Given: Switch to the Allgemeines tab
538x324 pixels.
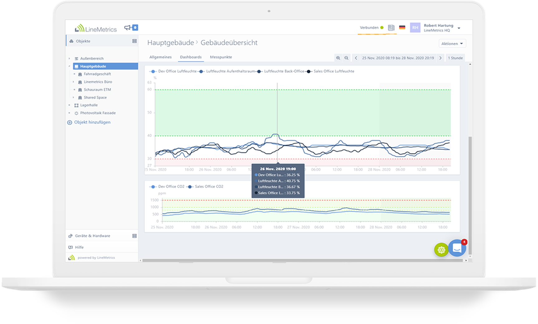Looking at the screenshot, I should [160, 57].
